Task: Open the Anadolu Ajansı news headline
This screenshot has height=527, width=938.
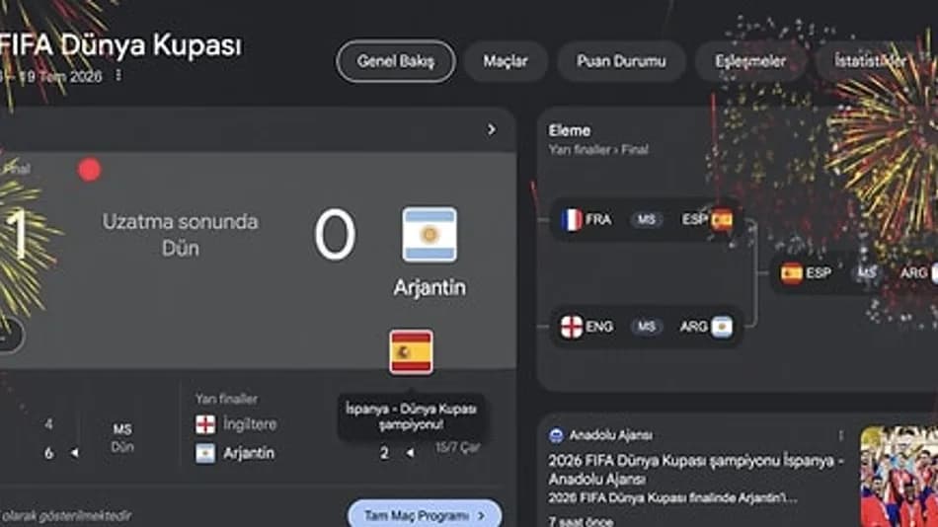Action: [696, 470]
